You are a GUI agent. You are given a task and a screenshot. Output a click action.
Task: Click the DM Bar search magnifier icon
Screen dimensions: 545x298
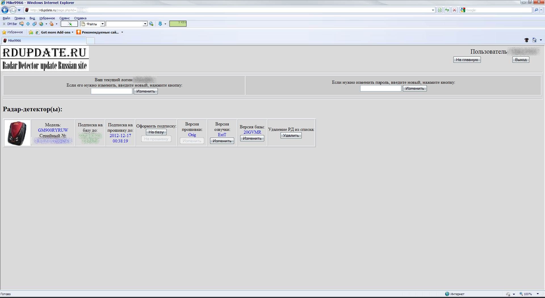point(151,24)
